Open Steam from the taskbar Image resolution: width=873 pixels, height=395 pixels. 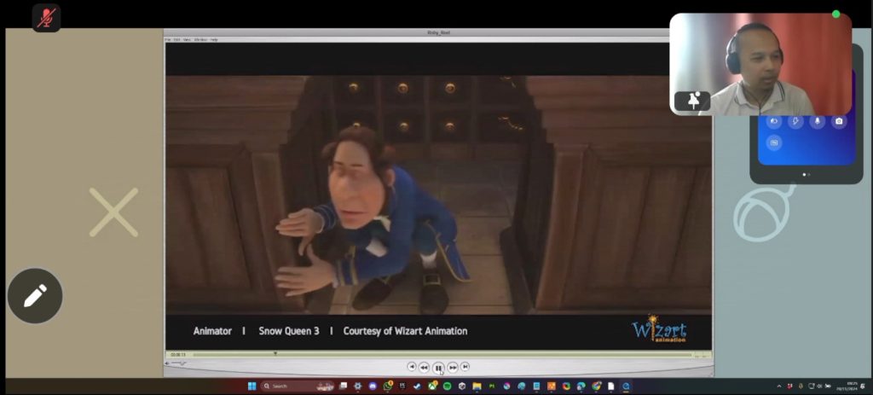(417, 386)
